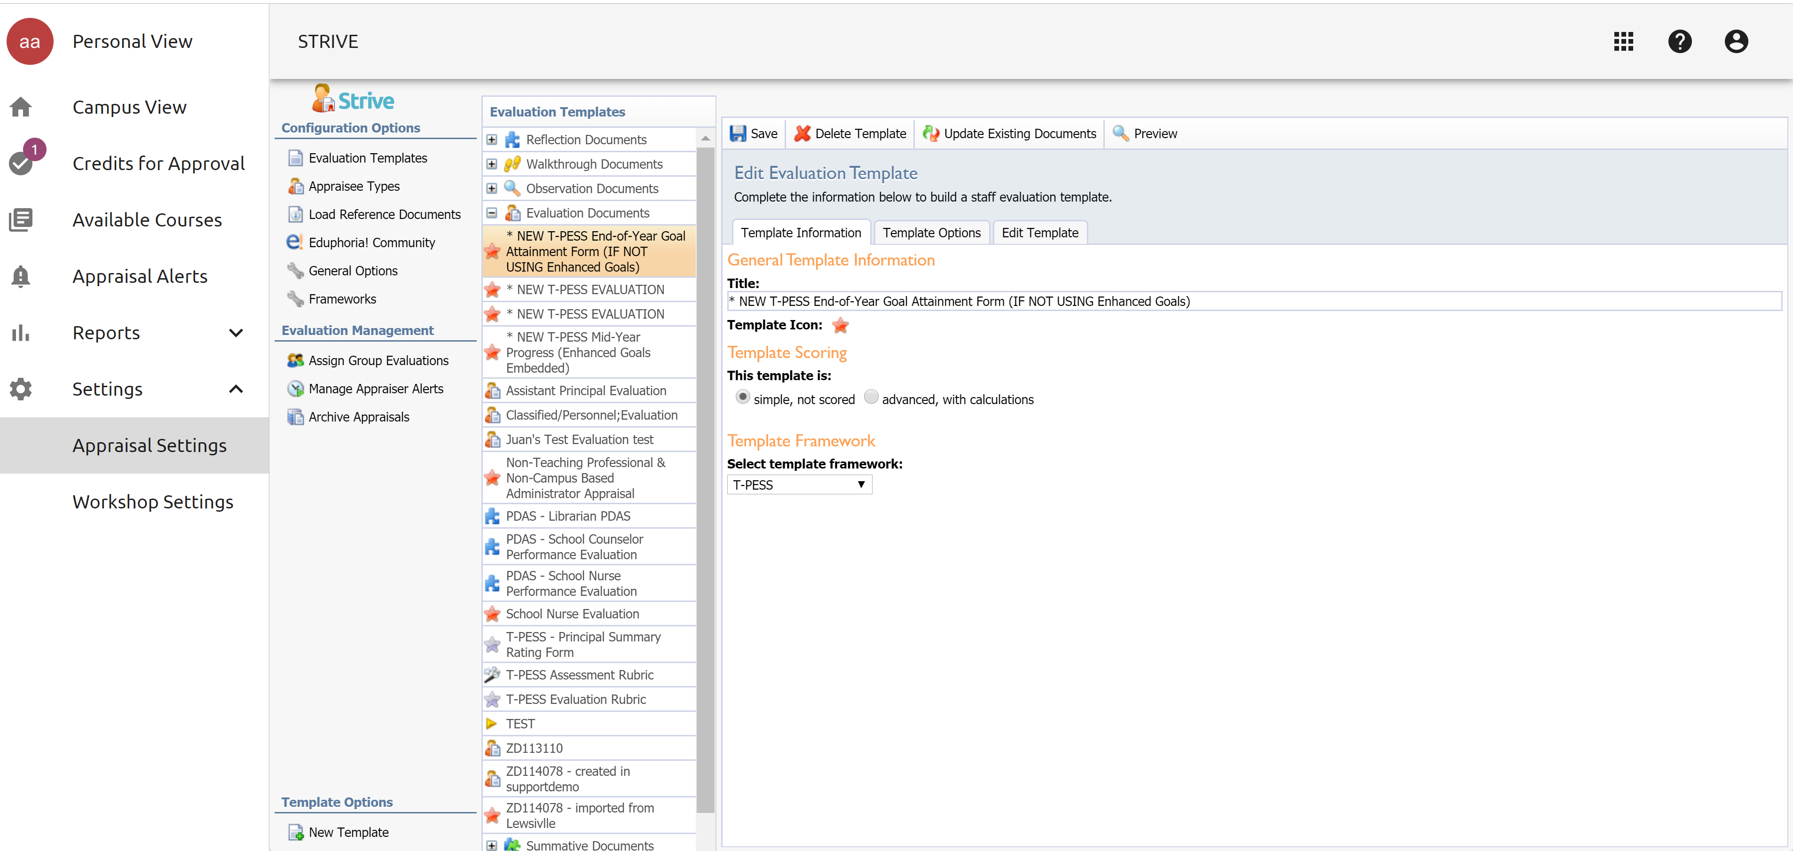Collapse the Settings menu chevron
The height and width of the screenshot is (851, 1793).
tap(236, 389)
